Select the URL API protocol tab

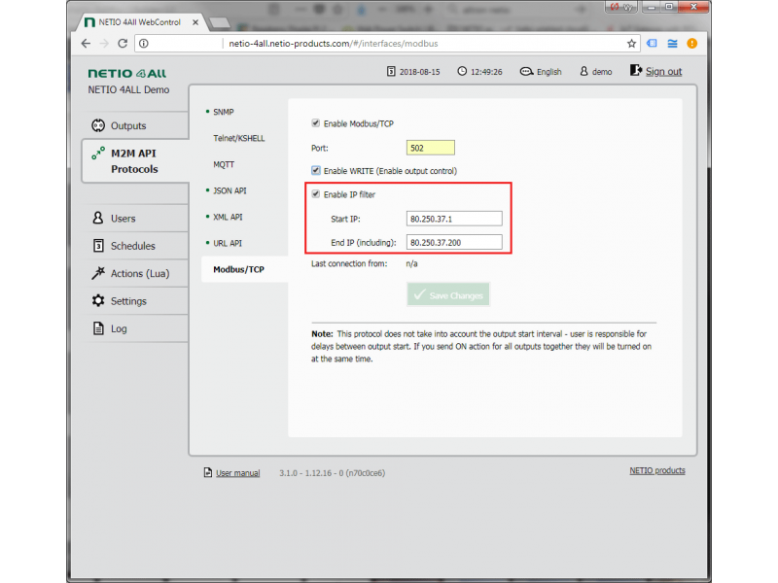coord(228,244)
